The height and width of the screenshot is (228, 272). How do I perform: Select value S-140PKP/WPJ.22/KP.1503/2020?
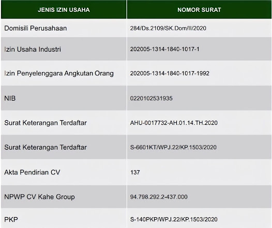(x=174, y=219)
